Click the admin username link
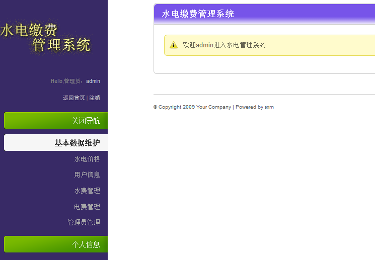The width and height of the screenshot is (375, 260). [93, 81]
